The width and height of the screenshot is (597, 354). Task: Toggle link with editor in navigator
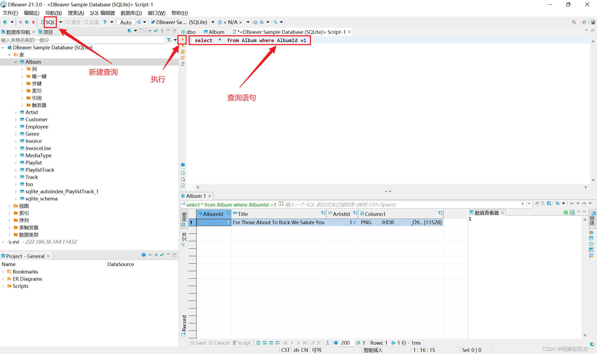(156, 31)
